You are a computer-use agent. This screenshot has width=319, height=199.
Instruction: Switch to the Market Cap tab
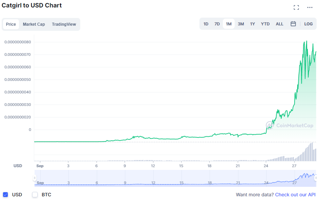click(34, 24)
